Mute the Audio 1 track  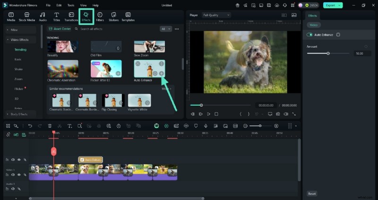point(13,188)
